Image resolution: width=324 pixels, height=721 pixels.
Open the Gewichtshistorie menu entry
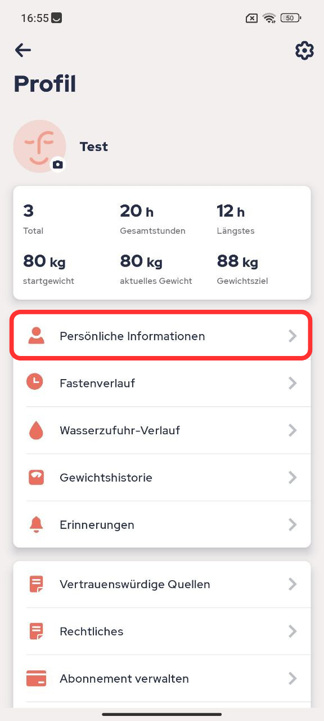click(162, 478)
